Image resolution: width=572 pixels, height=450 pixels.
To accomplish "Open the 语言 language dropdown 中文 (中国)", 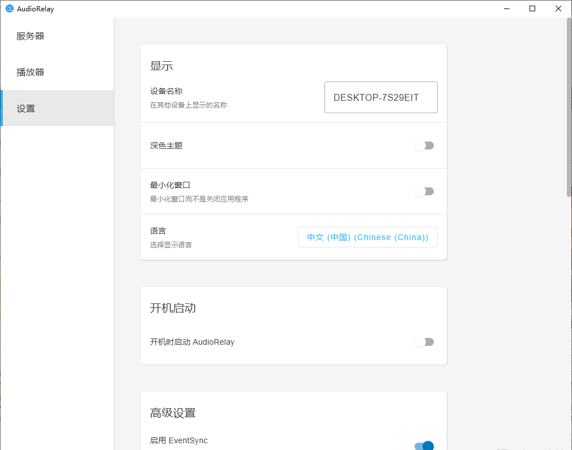I will click(x=368, y=237).
